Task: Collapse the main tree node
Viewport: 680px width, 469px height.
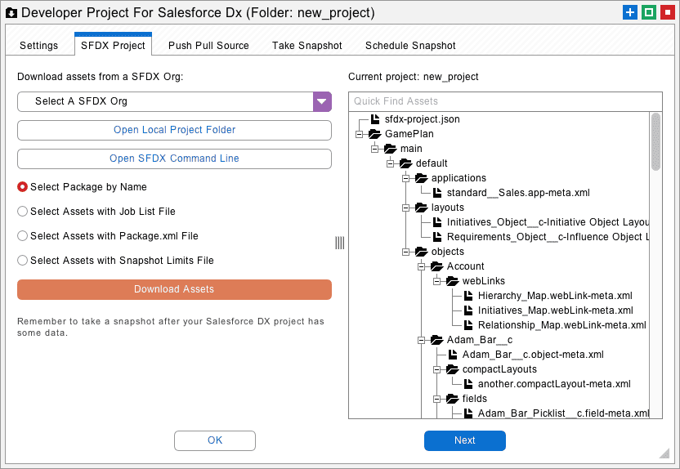Action: [374, 149]
